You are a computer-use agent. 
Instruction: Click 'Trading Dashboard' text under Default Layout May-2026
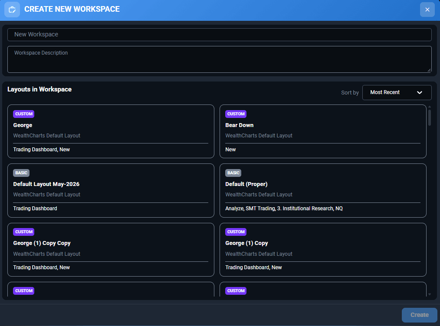pos(35,209)
